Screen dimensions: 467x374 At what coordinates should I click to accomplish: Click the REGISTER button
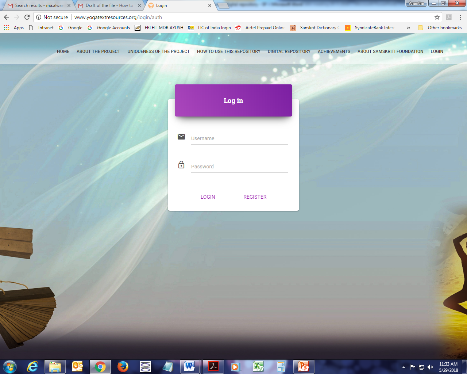[x=255, y=197]
